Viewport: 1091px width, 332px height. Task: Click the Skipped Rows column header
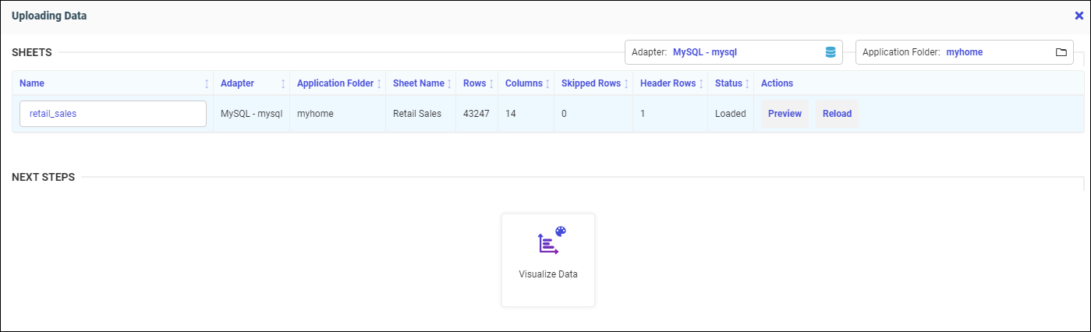tap(590, 83)
